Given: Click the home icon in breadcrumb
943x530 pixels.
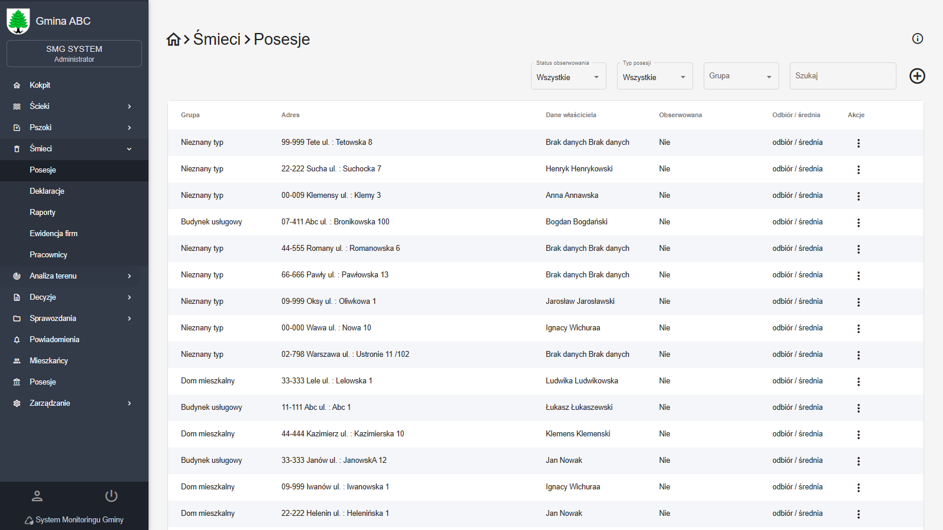Looking at the screenshot, I should (x=173, y=39).
